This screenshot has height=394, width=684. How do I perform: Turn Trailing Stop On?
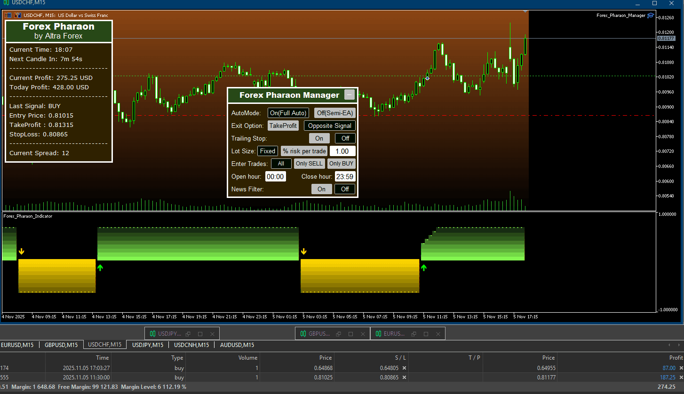(x=319, y=138)
